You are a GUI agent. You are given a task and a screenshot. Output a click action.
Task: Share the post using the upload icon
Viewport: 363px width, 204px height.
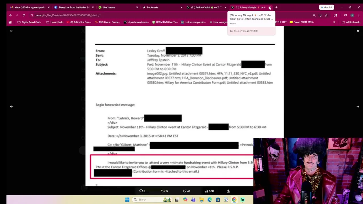click(228, 191)
